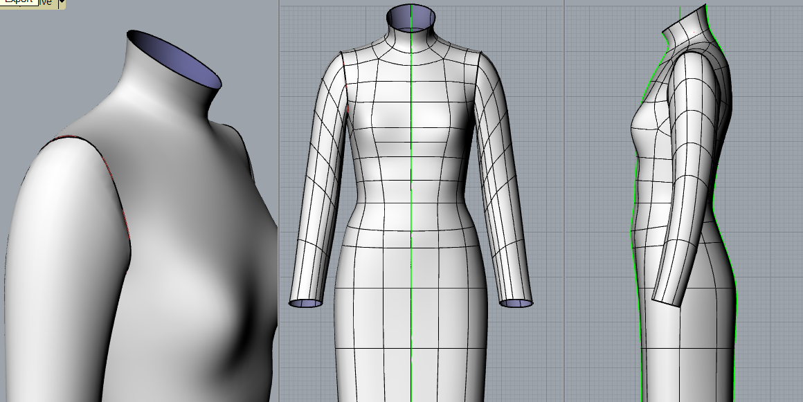The height and width of the screenshot is (402, 803).
Task: Select the neck opening in the front view
Action: (x=411, y=15)
